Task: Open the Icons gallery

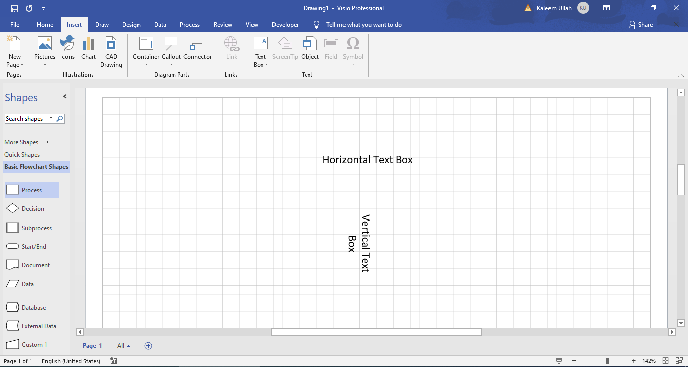Action: pyautogui.click(x=67, y=49)
